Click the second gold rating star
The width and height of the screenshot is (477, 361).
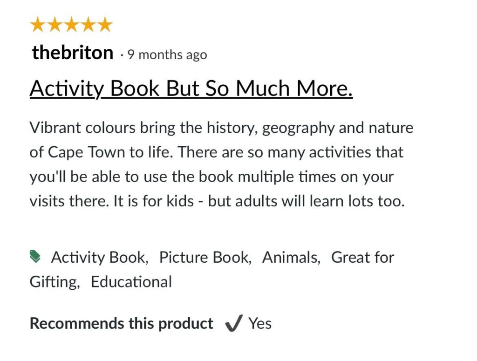tap(55, 25)
